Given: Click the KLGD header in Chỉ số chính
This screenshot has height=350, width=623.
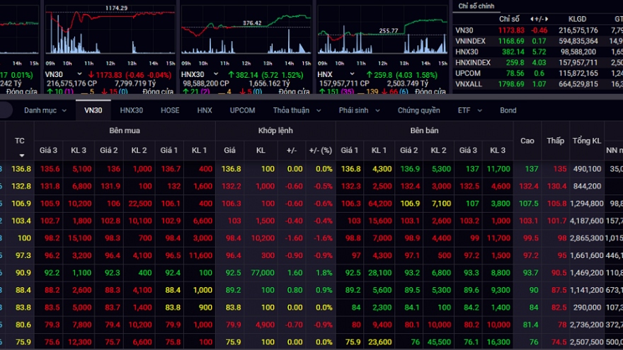Looking at the screenshot, I should click(577, 19).
